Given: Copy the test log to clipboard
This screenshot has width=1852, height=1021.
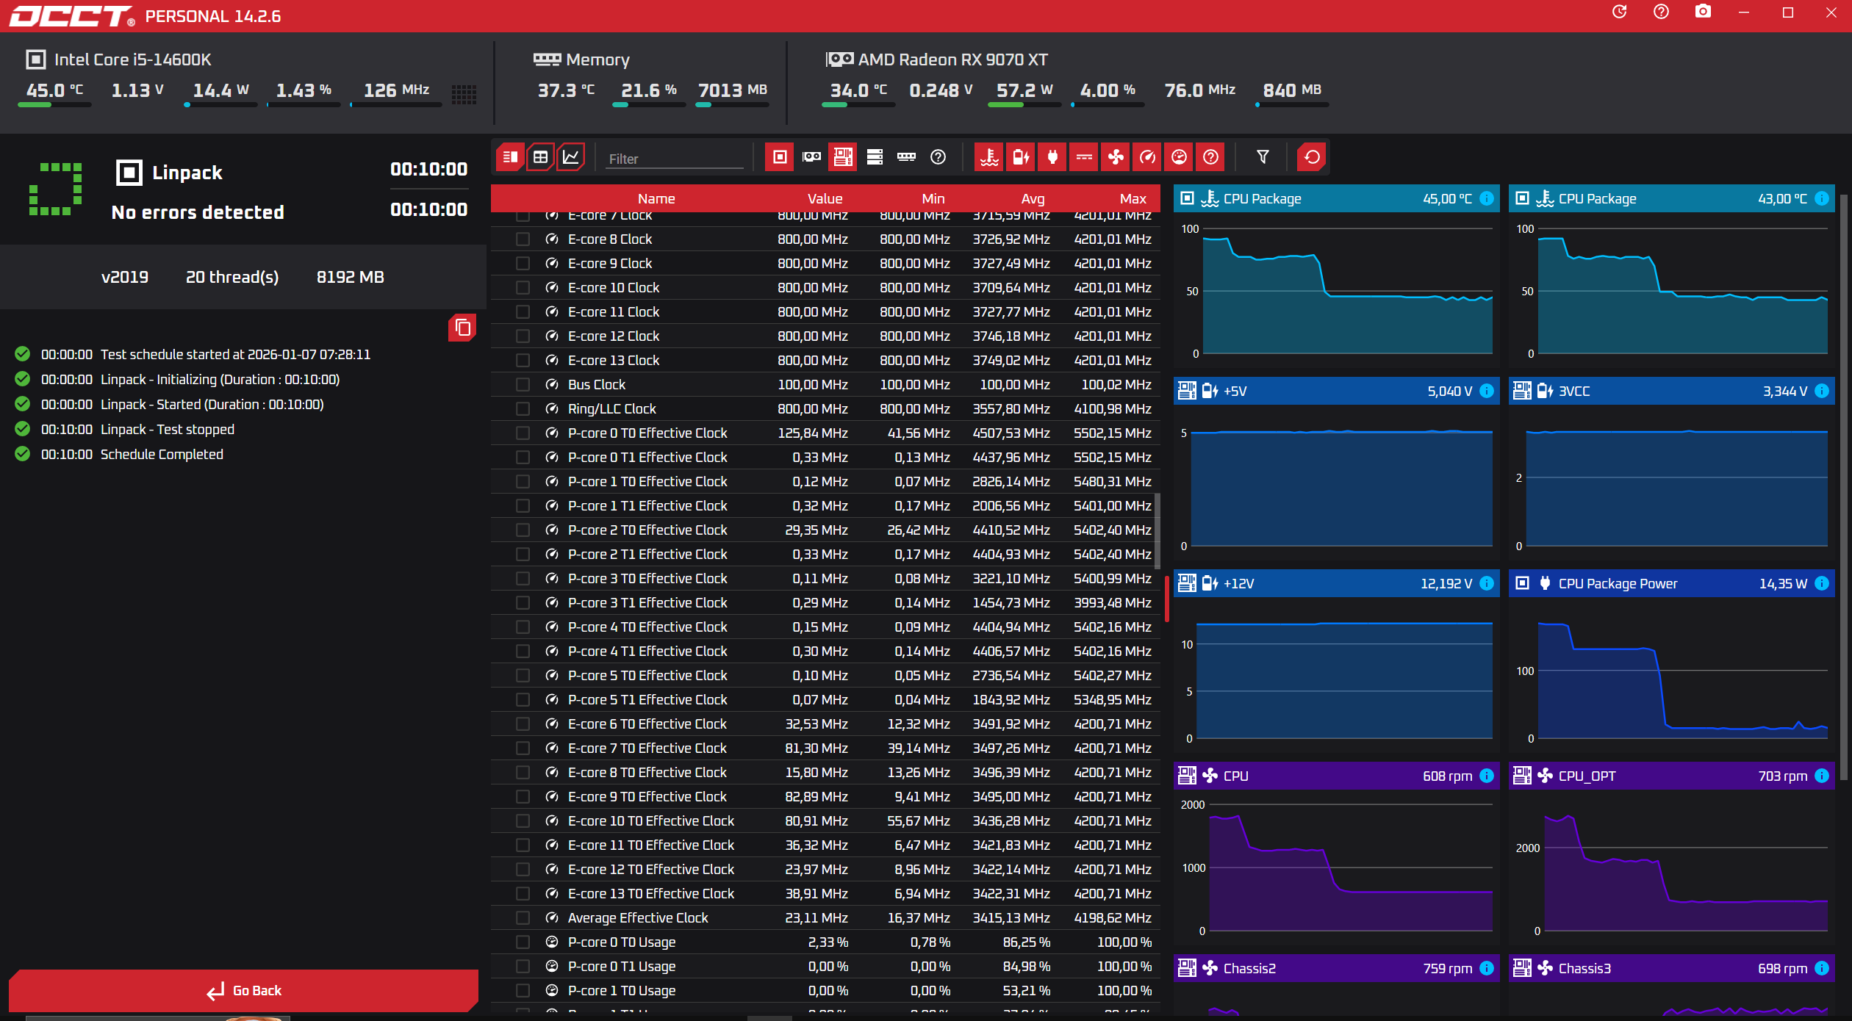Looking at the screenshot, I should [x=462, y=328].
